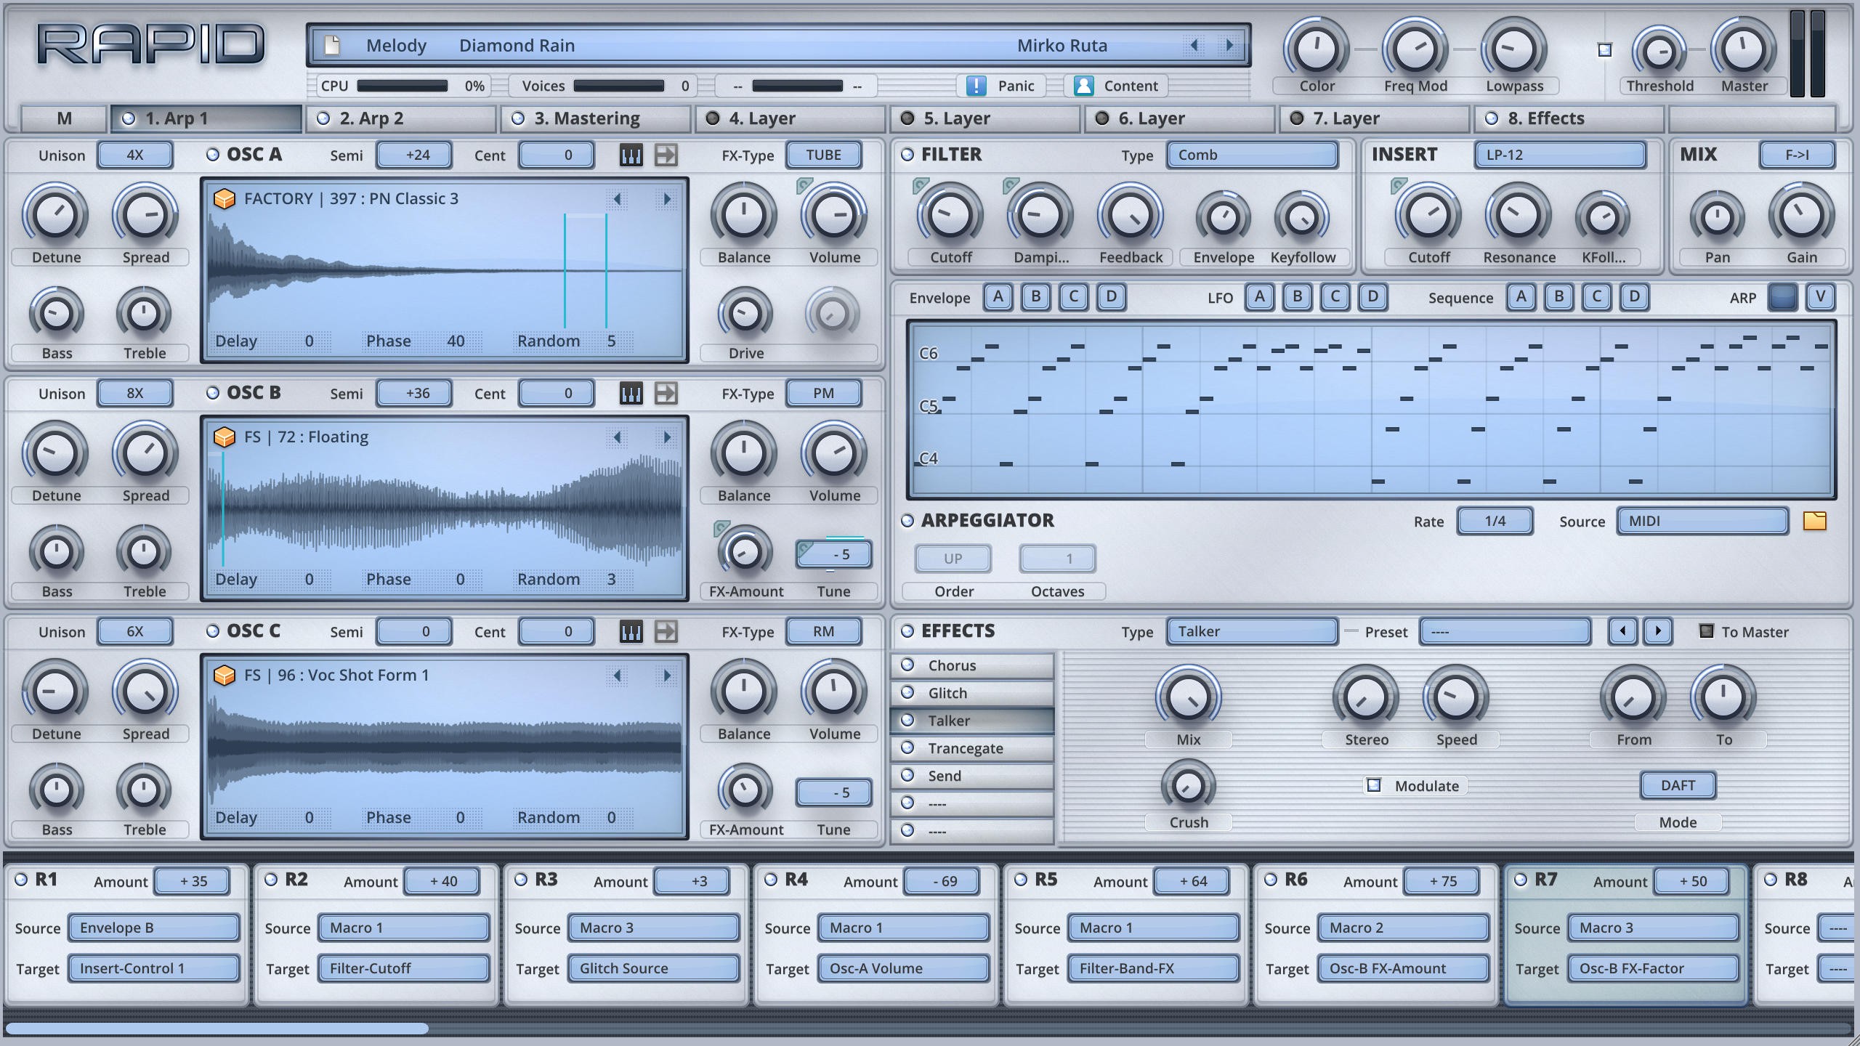Toggle the FILTER section on/off

pos(907,154)
